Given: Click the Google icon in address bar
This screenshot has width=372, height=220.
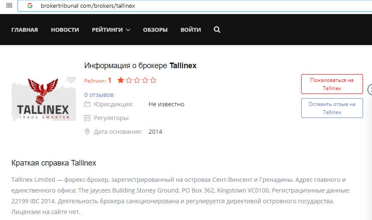Looking at the screenshot, I should click(x=30, y=6).
